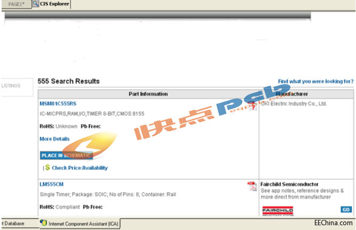The width and height of the screenshot is (356, 230).
Task: Open More Details for MSM81C555RS
Action: [x=54, y=139]
